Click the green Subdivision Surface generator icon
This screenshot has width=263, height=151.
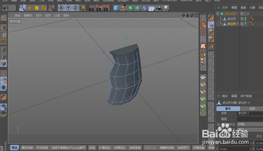(x=130, y=8)
